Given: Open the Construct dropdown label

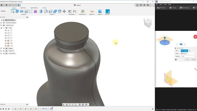Looking at the screenshot, I should 82,14.
